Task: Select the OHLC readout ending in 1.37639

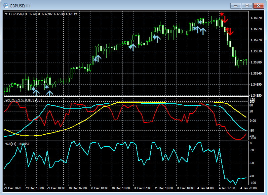Action: coord(53,14)
